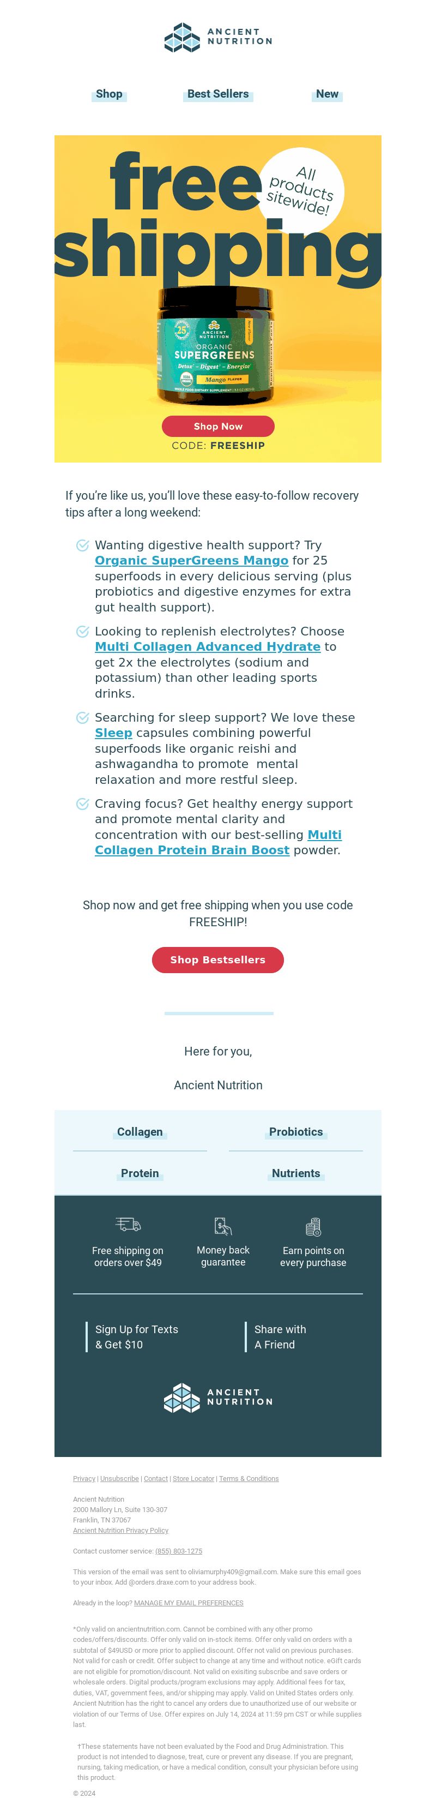Click the checkmark icon beside electrolytes tip
The height and width of the screenshot is (1817, 436).
pyautogui.click(x=82, y=631)
